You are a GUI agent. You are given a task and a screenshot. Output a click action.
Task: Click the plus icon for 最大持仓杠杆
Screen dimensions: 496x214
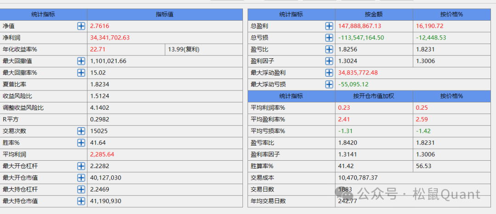81,189
